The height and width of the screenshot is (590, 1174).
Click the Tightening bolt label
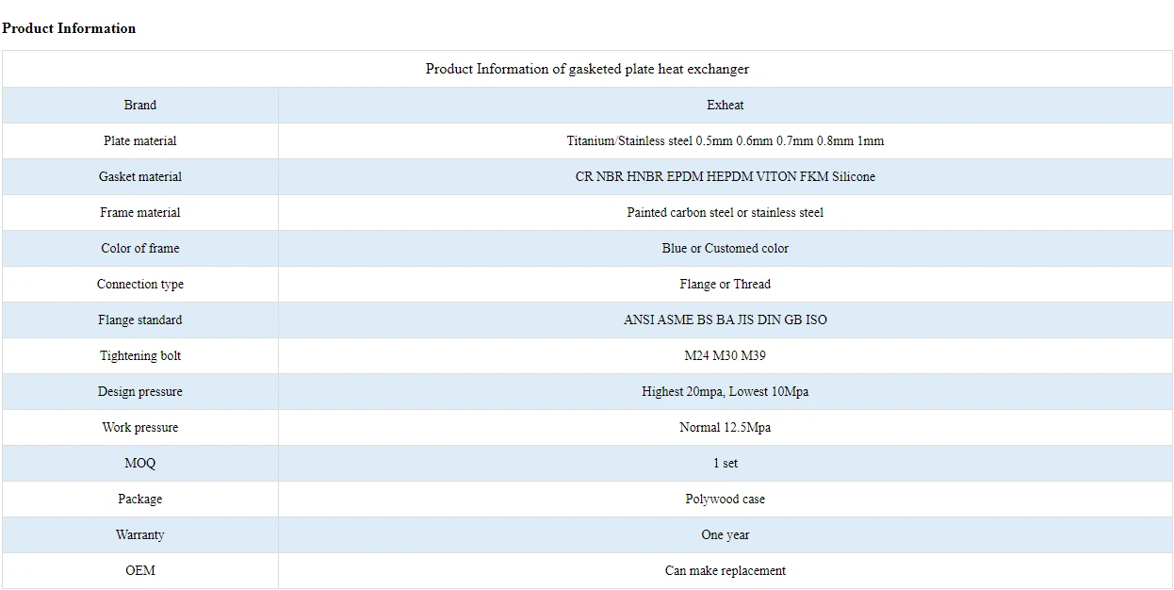pos(140,355)
